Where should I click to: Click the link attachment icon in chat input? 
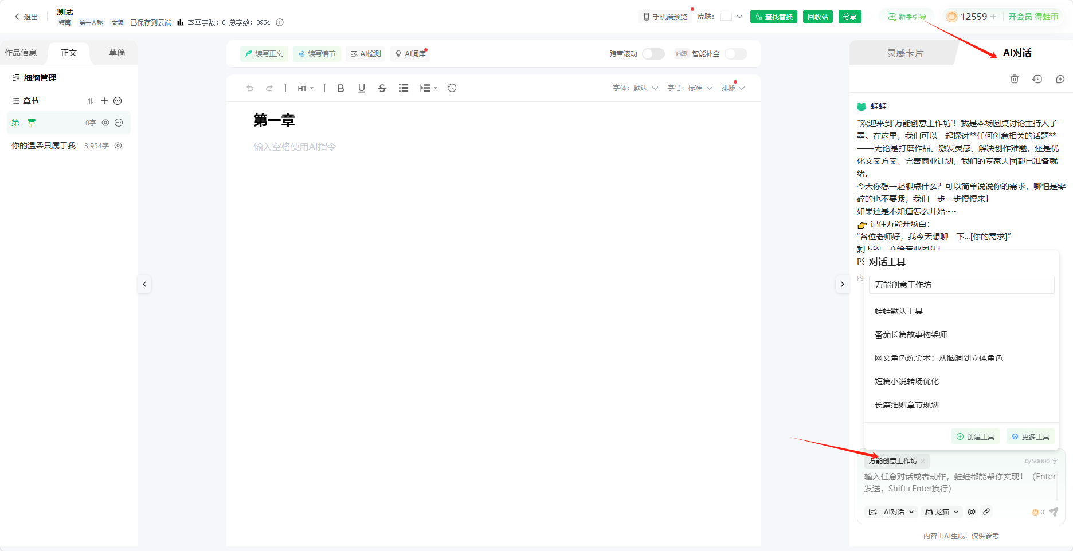tap(986, 512)
